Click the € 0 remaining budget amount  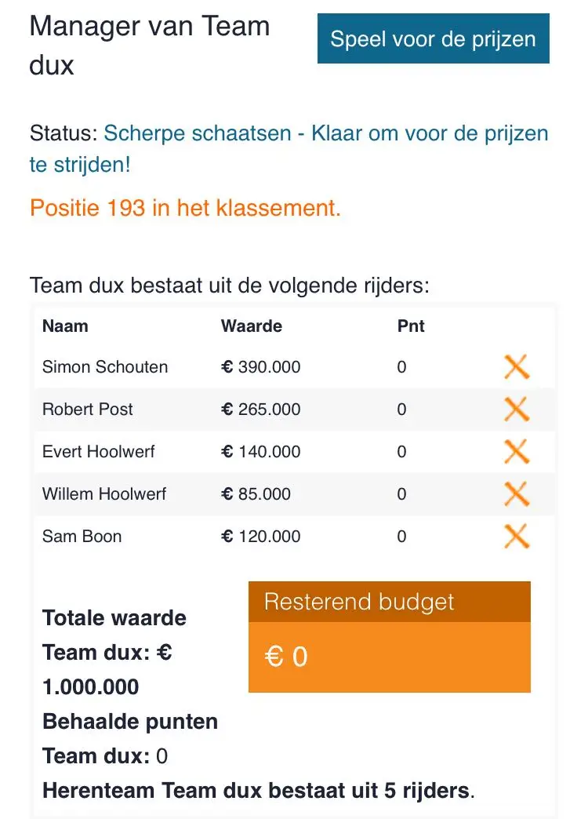tap(286, 657)
